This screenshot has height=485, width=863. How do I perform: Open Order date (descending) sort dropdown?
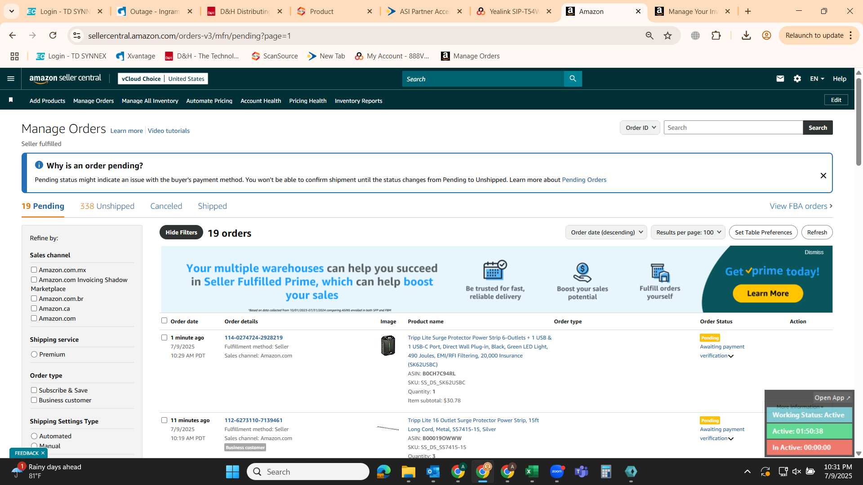tap(606, 232)
